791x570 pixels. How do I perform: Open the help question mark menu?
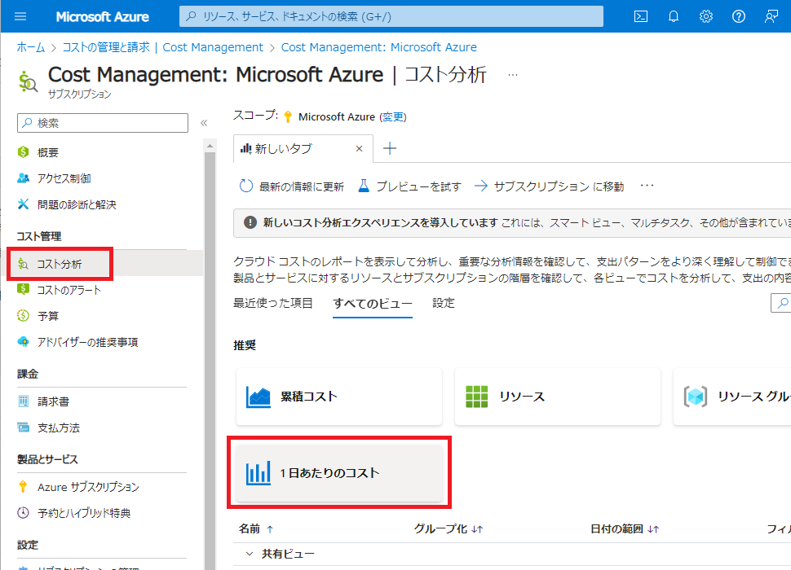[739, 16]
